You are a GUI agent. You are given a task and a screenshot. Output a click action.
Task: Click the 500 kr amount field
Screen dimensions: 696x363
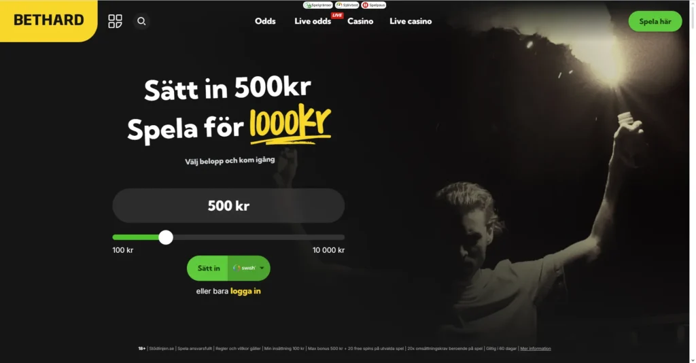[228, 205]
